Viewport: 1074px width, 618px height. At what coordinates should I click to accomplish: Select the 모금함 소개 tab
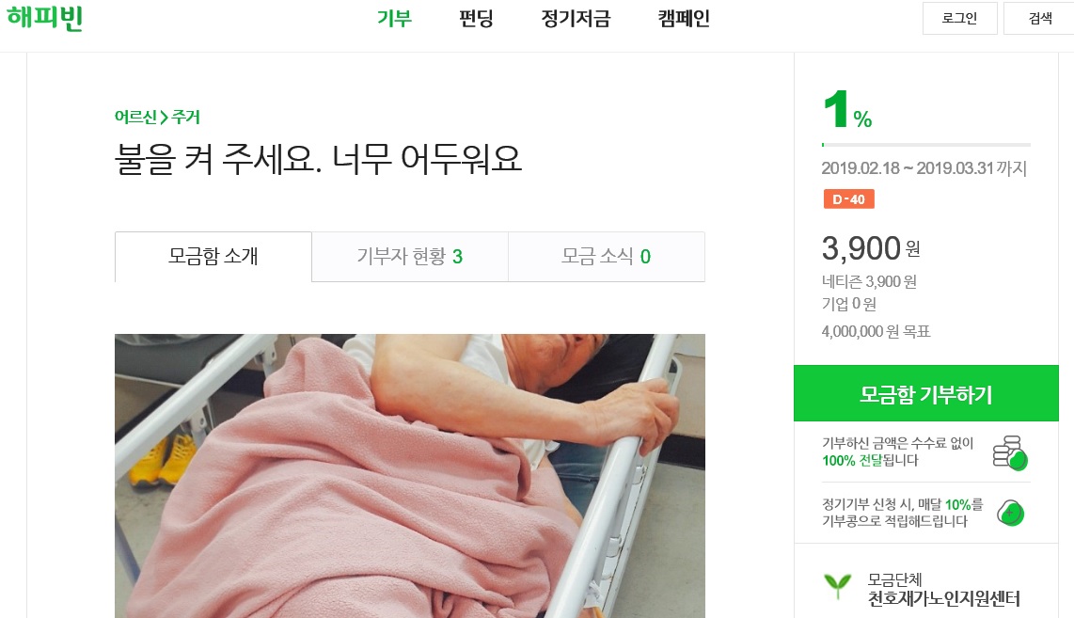coord(213,257)
